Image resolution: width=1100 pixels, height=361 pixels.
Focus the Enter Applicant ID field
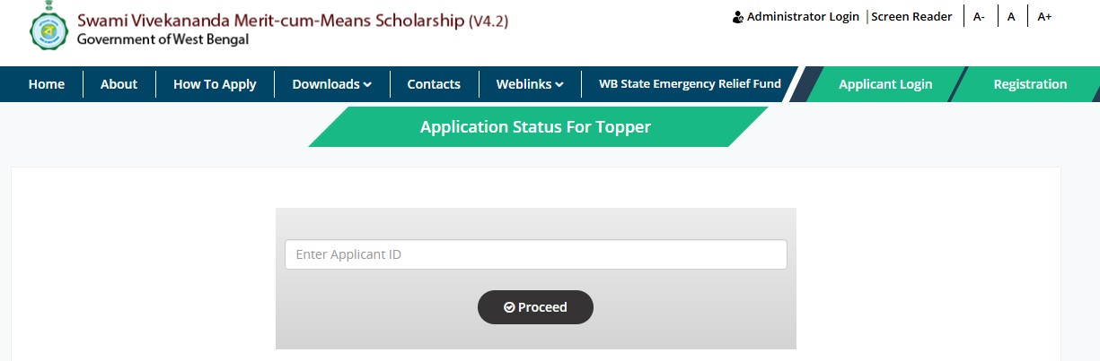536,254
